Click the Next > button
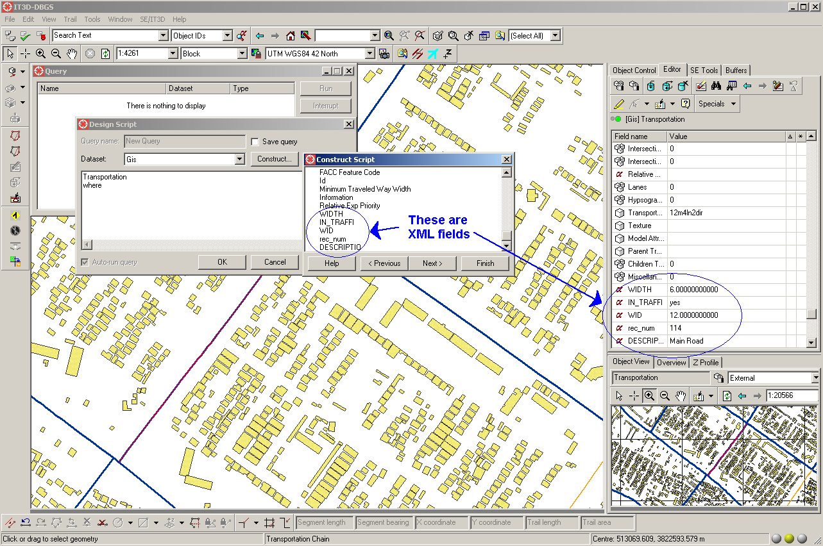This screenshot has height=546, width=823. coord(432,263)
